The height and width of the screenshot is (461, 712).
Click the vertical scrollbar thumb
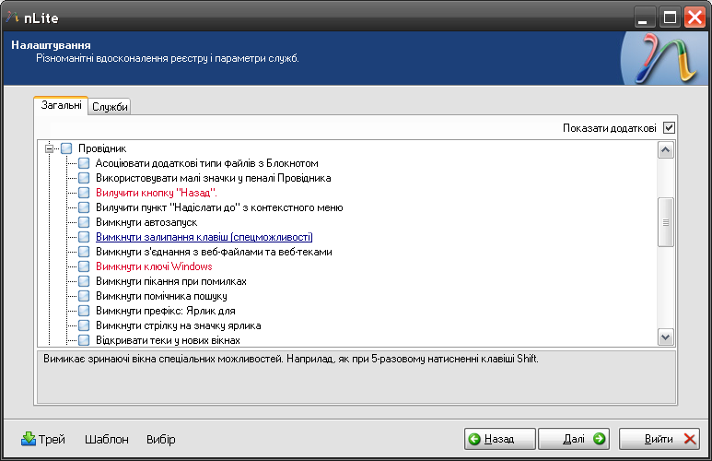click(666, 222)
